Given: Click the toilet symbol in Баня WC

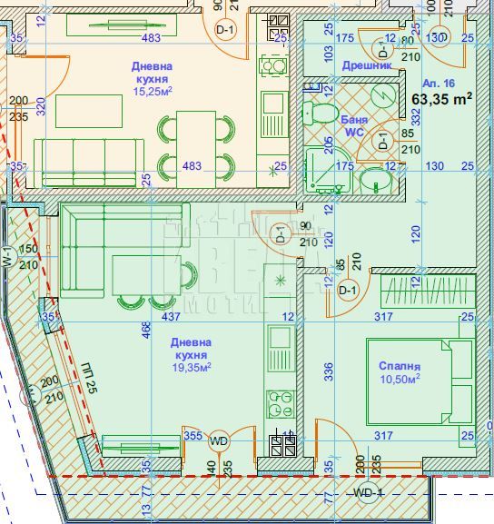Looking at the screenshot, I should (320, 114).
